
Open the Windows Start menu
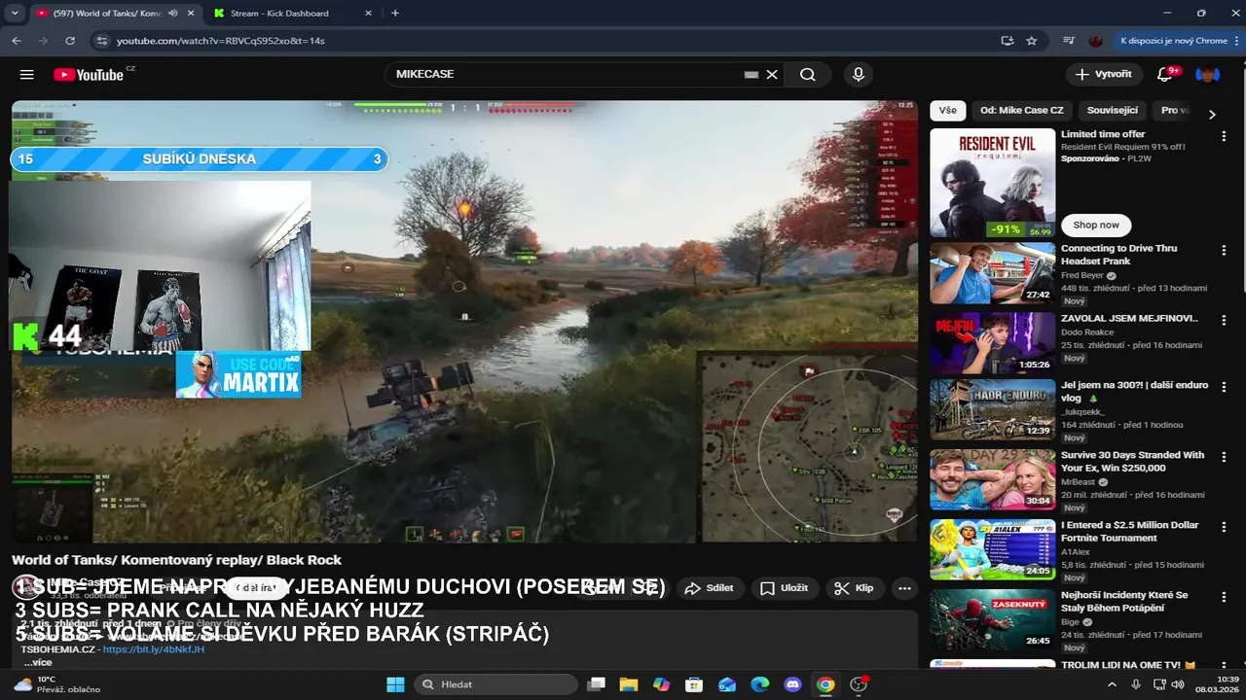click(x=395, y=684)
